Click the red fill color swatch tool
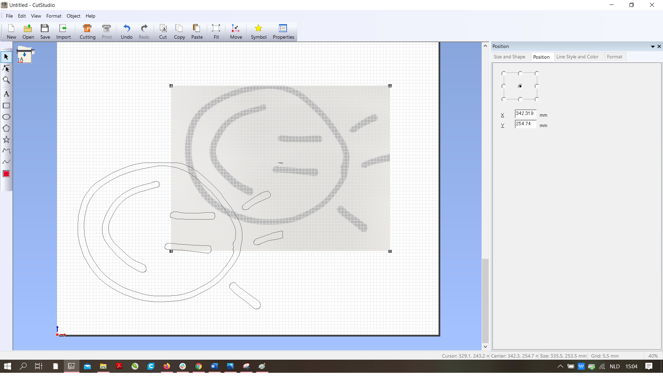The height and width of the screenshot is (379, 663). 6,174
